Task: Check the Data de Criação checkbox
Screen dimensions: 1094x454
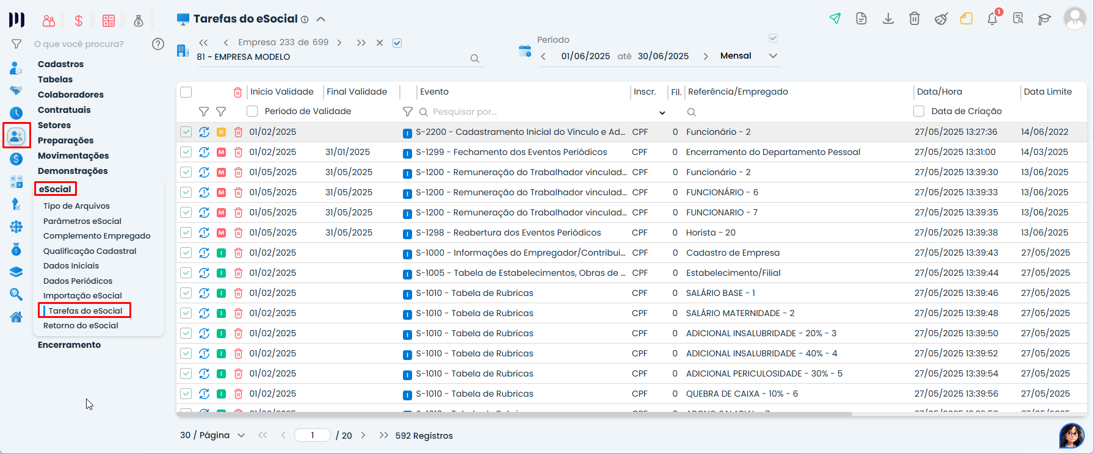Action: [x=919, y=111]
